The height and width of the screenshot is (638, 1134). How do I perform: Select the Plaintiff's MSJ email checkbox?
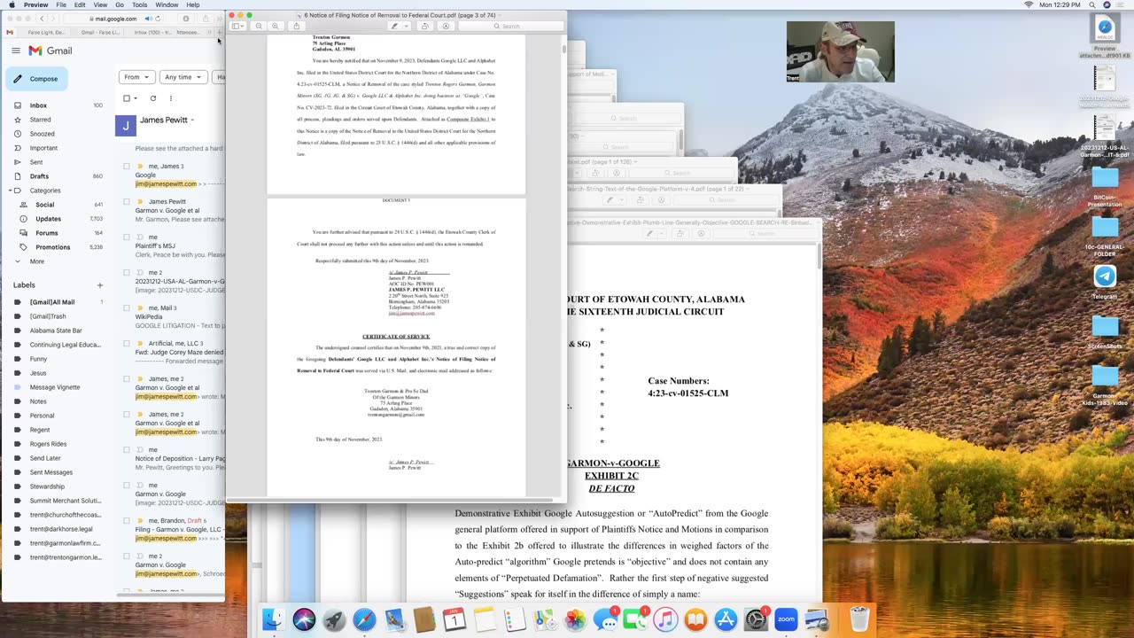(127, 237)
